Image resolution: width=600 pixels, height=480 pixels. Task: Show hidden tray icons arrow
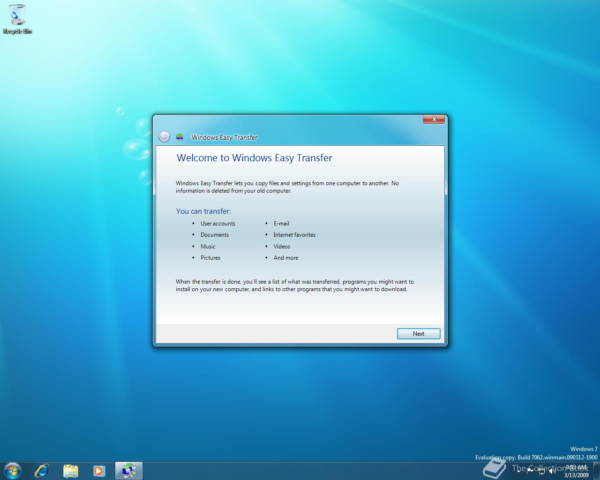point(519,471)
